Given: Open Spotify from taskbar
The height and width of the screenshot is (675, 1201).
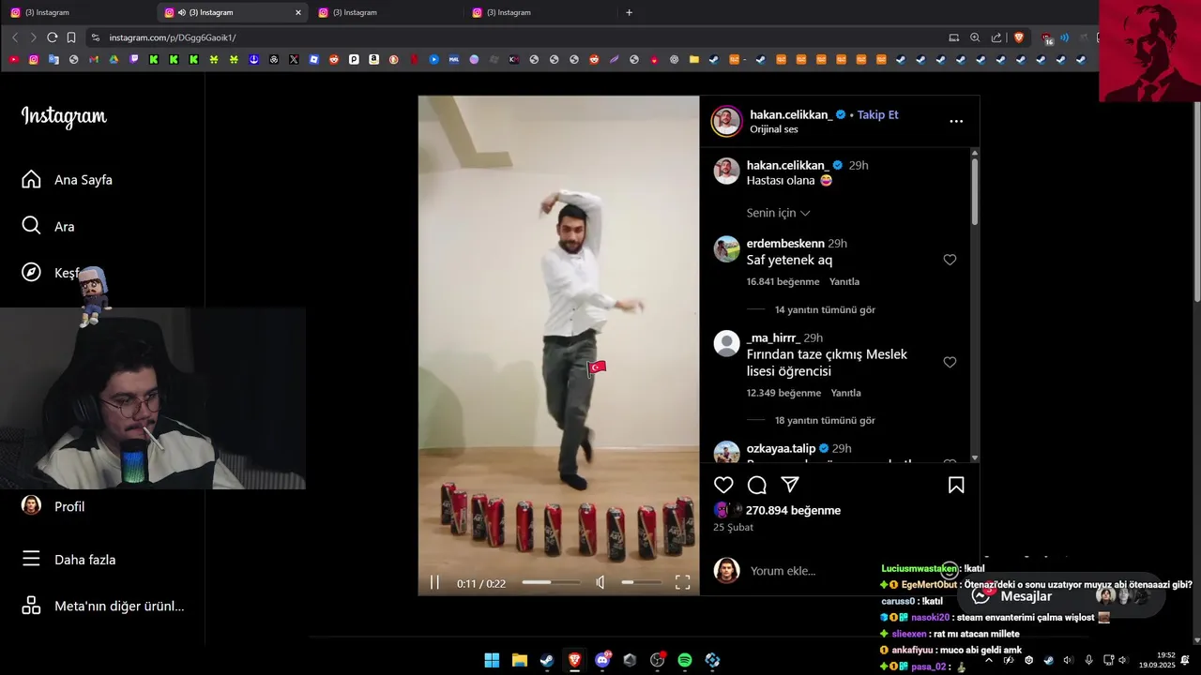Looking at the screenshot, I should pos(685,660).
